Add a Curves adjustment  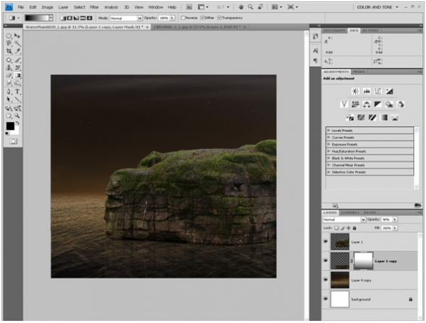(378, 92)
